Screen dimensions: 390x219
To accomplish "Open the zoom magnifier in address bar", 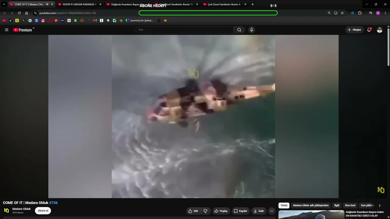I will pyautogui.click(x=329, y=13).
